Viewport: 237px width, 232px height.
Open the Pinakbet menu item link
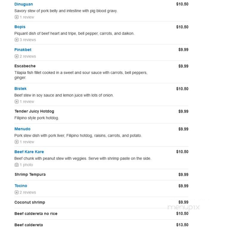coord(23,50)
